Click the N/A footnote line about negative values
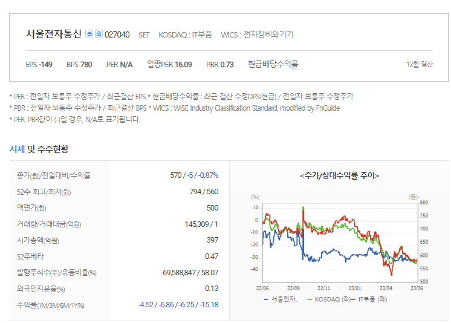 pos(75,120)
